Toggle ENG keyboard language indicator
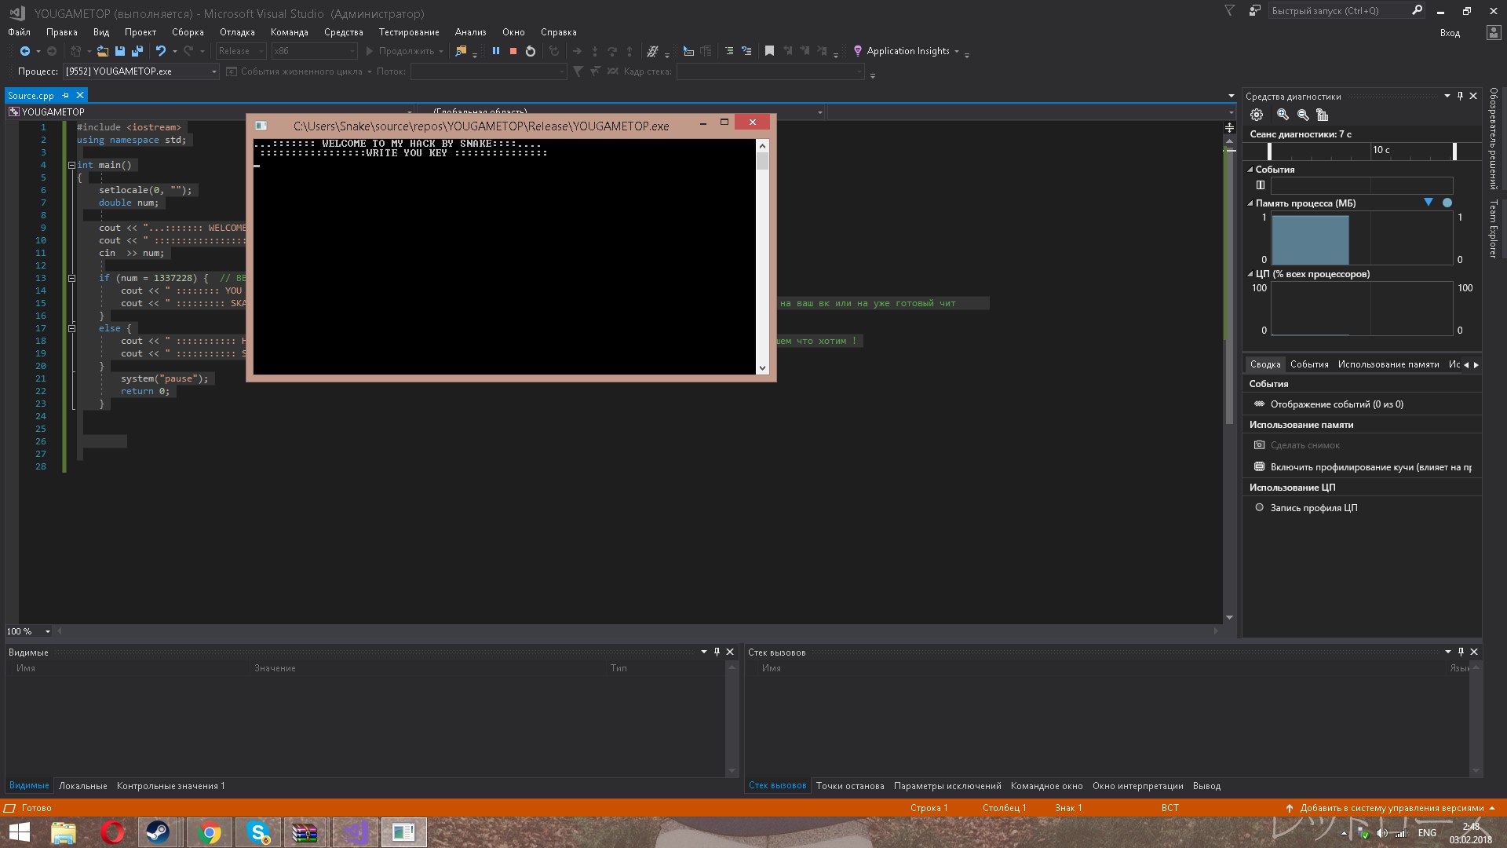This screenshot has height=848, width=1507. pos(1427,833)
